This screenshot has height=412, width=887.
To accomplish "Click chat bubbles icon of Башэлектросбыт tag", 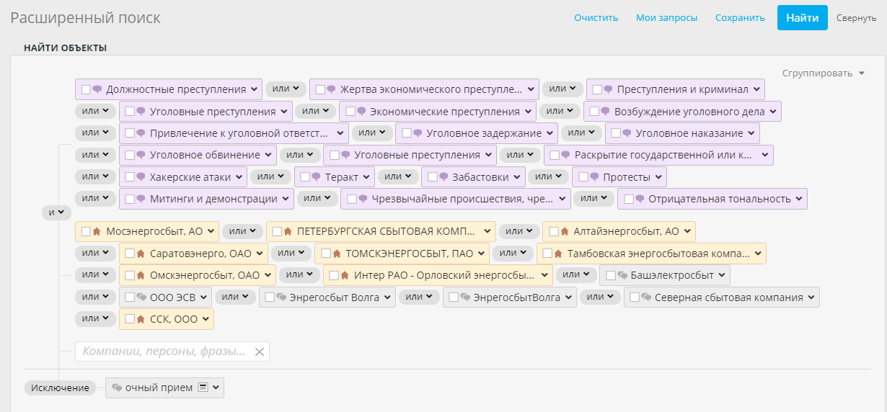I will click(x=622, y=275).
